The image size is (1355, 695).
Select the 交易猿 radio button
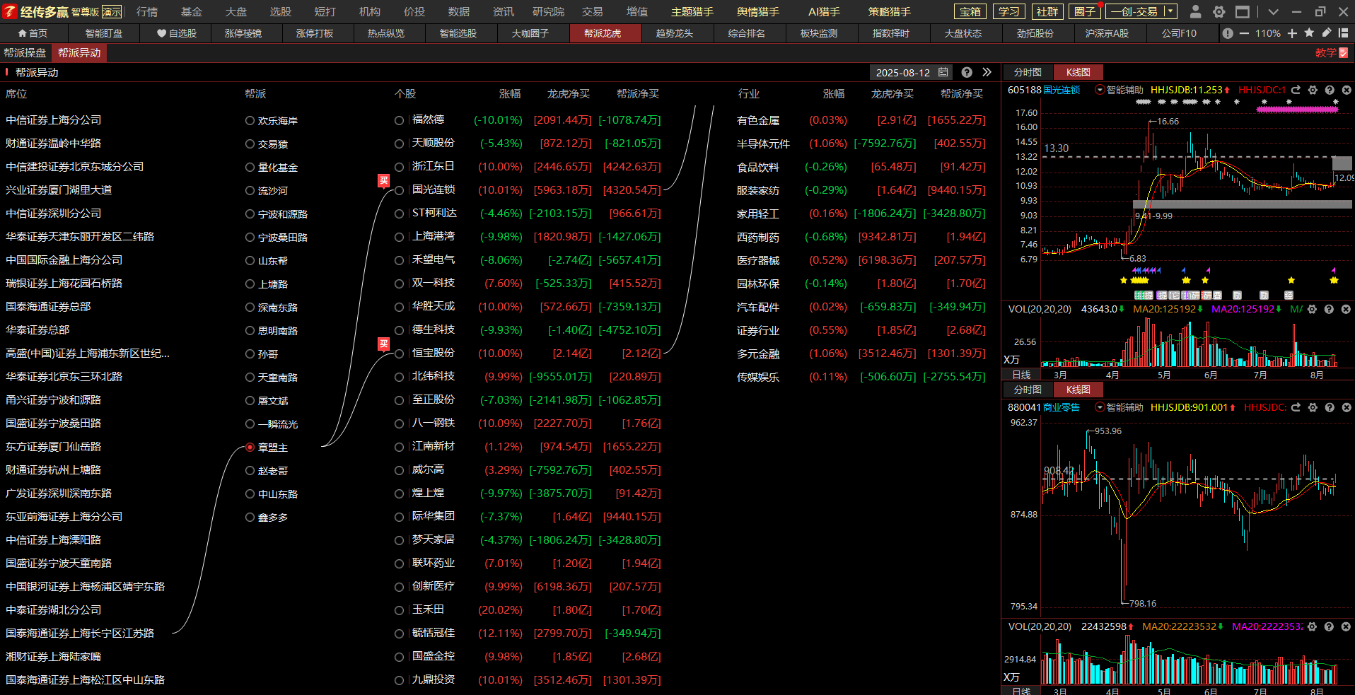[x=250, y=144]
